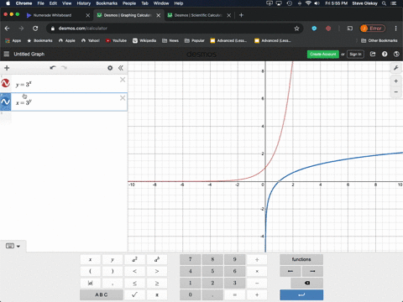Screen dimensions: 403x302
Task: Hide the red y=3^x curve
Action: pyautogui.click(x=5, y=83)
